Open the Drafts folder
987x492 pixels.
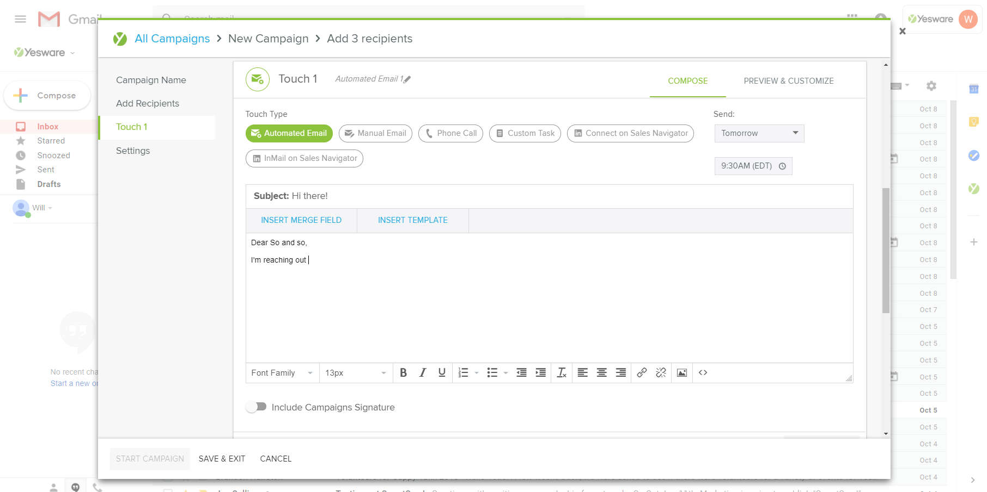coord(49,184)
